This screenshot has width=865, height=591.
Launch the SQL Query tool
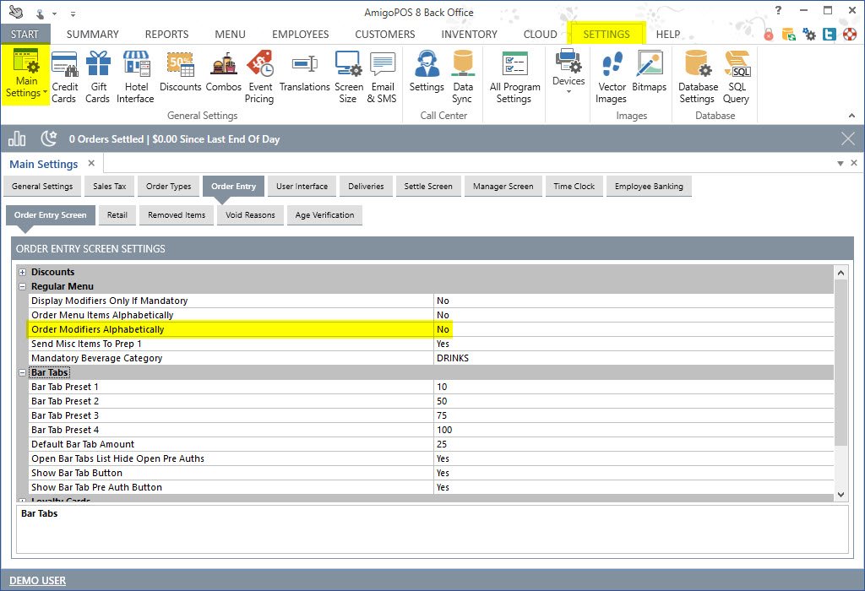736,76
